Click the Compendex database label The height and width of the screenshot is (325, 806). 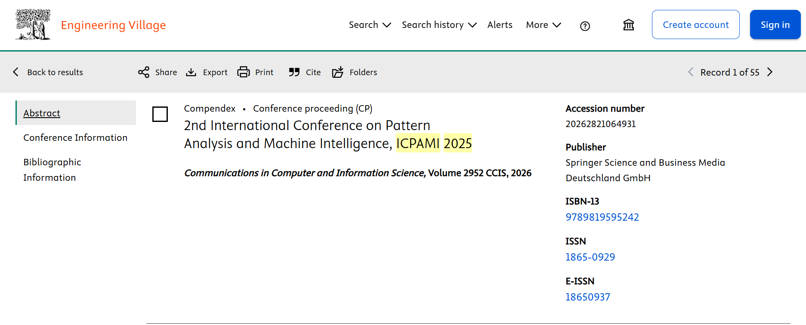pyautogui.click(x=210, y=109)
